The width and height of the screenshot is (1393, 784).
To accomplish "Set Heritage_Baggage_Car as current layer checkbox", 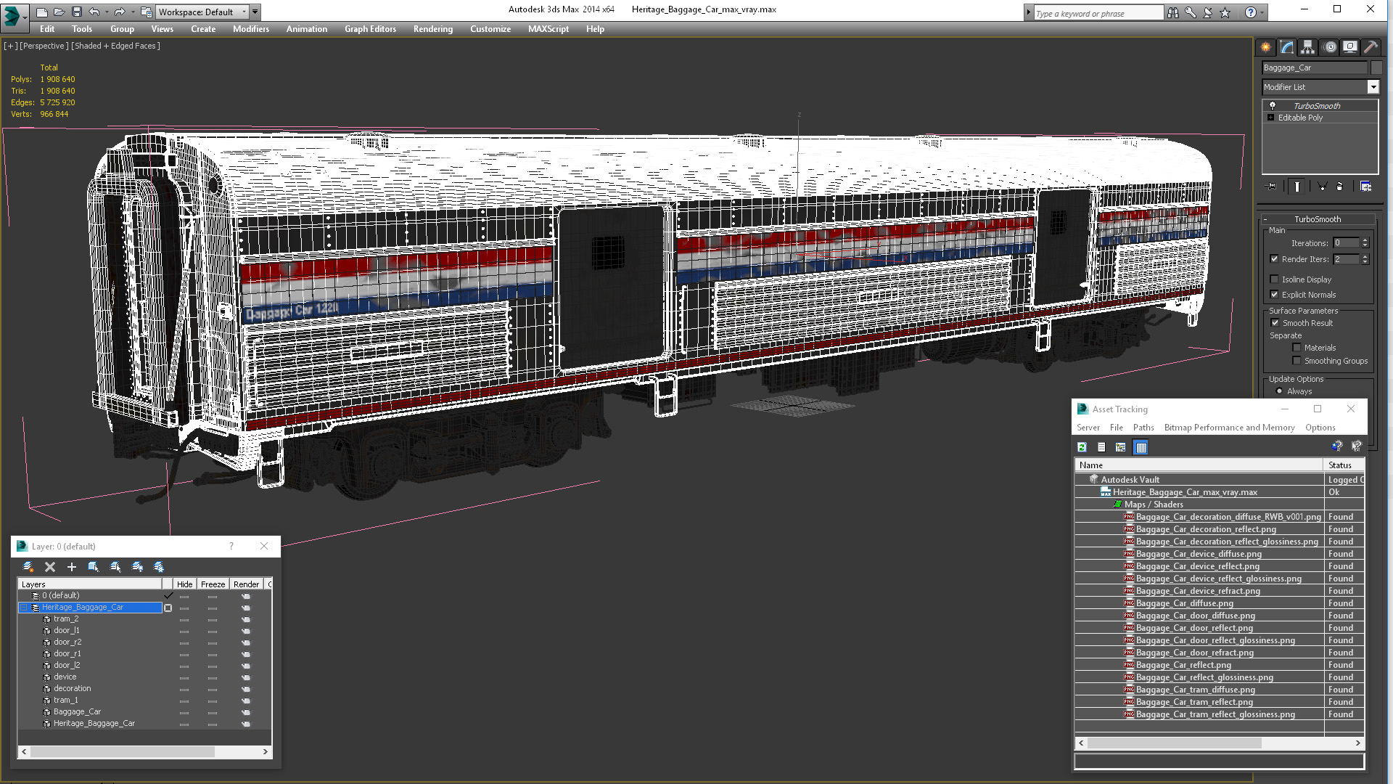I will tap(168, 608).
